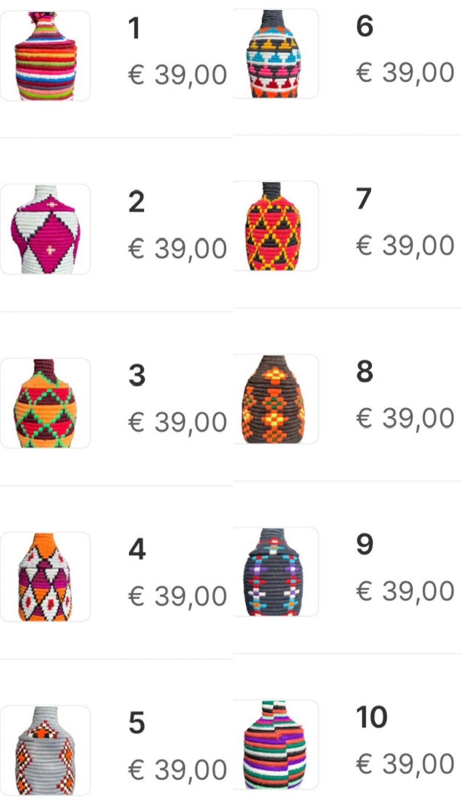Open the dark navy basket thumbnail 9
Screen dimensions: 462x805
click(x=276, y=572)
